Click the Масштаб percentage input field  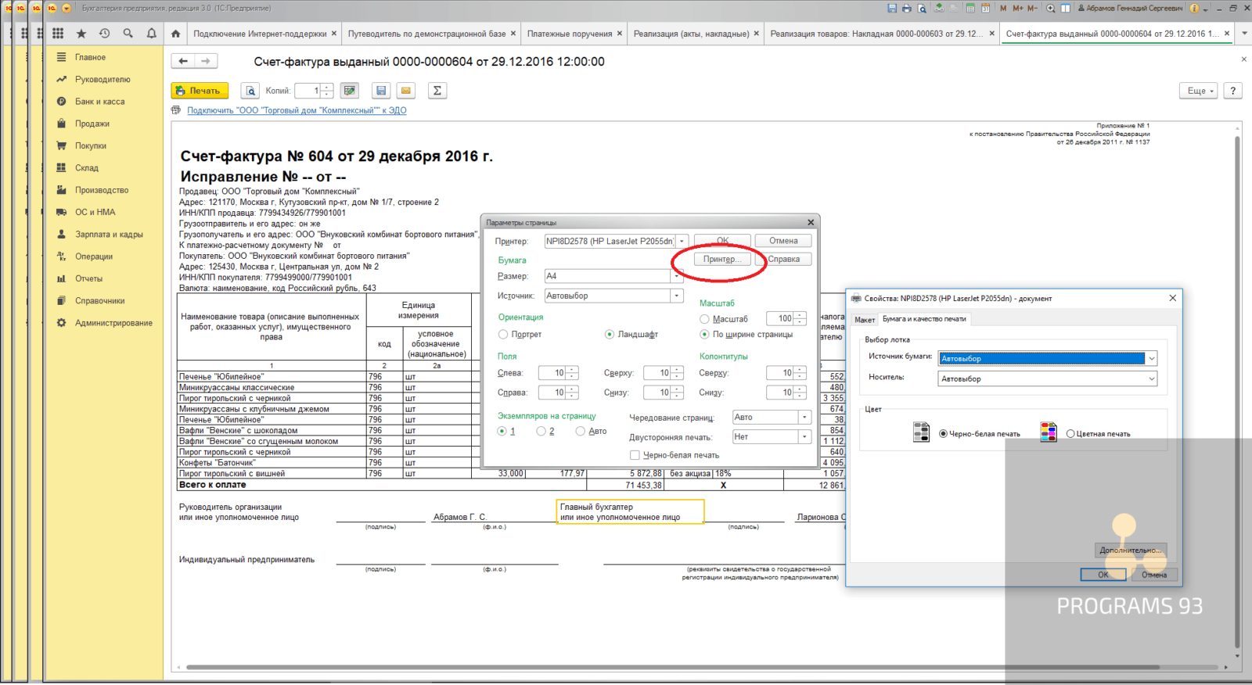[x=780, y=318]
